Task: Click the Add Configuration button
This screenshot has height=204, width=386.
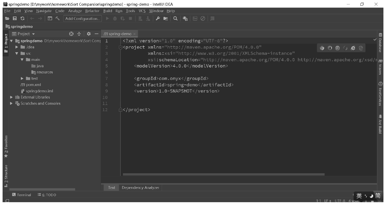Action: tap(82, 19)
